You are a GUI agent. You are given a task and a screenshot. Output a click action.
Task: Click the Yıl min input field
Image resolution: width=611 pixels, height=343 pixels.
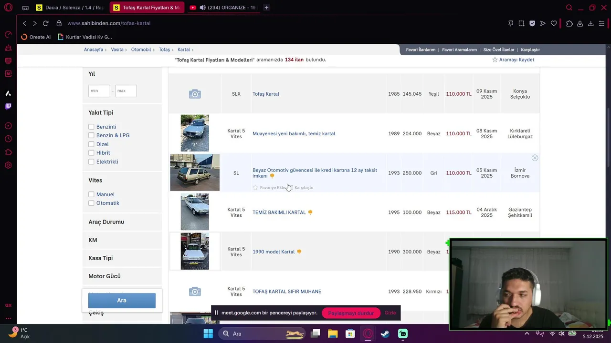99,91
